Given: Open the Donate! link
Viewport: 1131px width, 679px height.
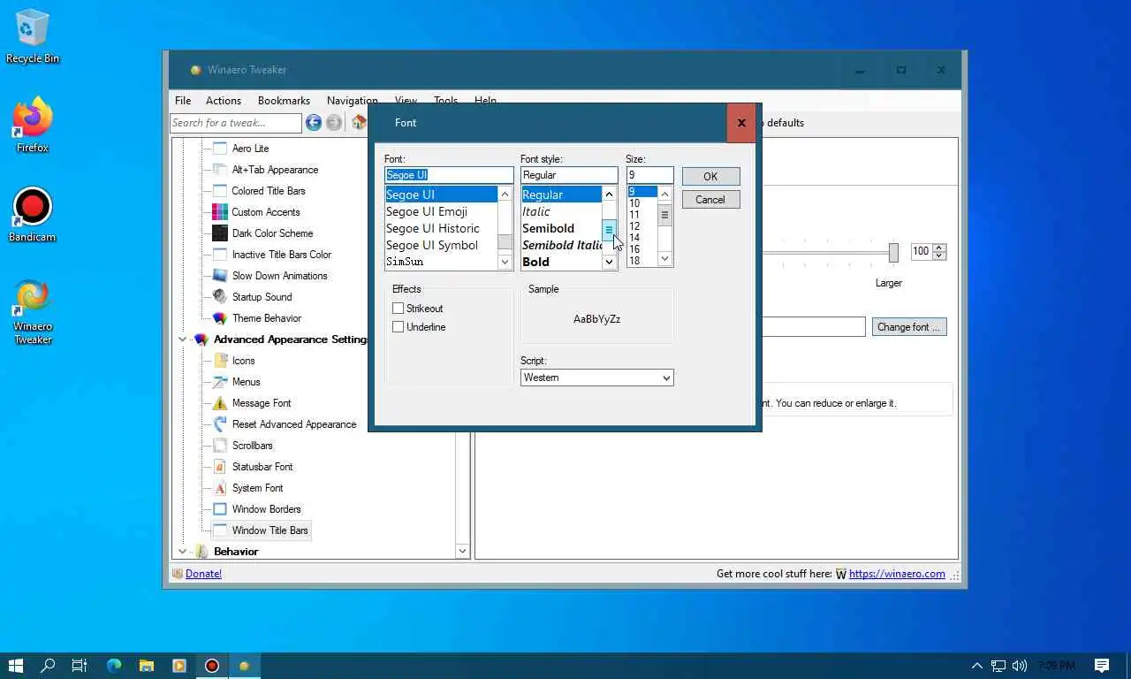Looking at the screenshot, I should coord(203,574).
